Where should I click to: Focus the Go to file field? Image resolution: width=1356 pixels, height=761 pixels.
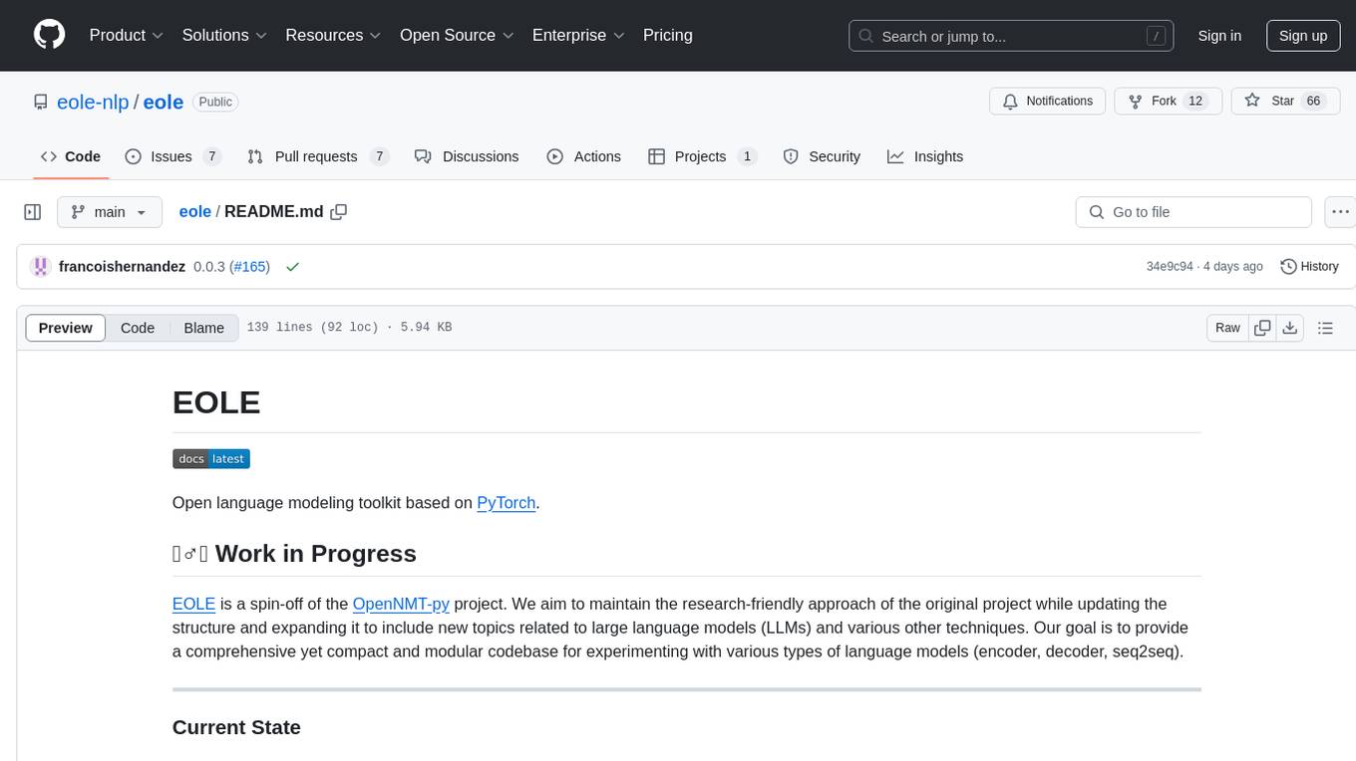1193,212
